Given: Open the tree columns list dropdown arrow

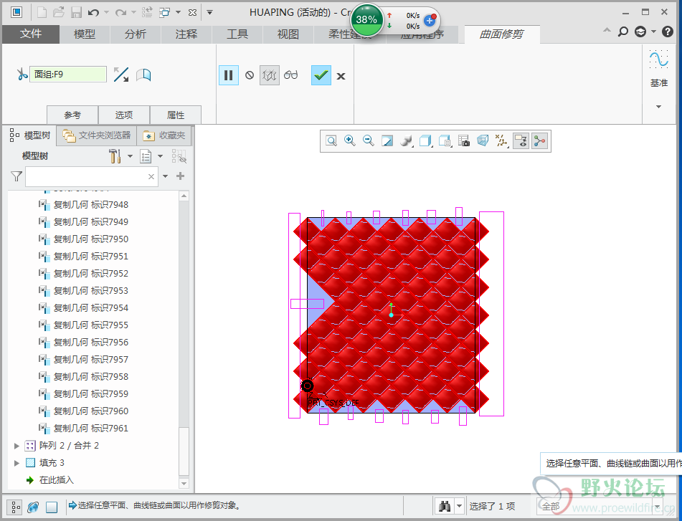Looking at the screenshot, I should pyautogui.click(x=160, y=156).
